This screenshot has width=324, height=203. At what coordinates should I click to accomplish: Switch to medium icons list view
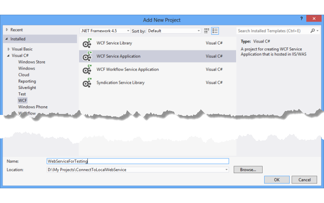tap(215, 31)
